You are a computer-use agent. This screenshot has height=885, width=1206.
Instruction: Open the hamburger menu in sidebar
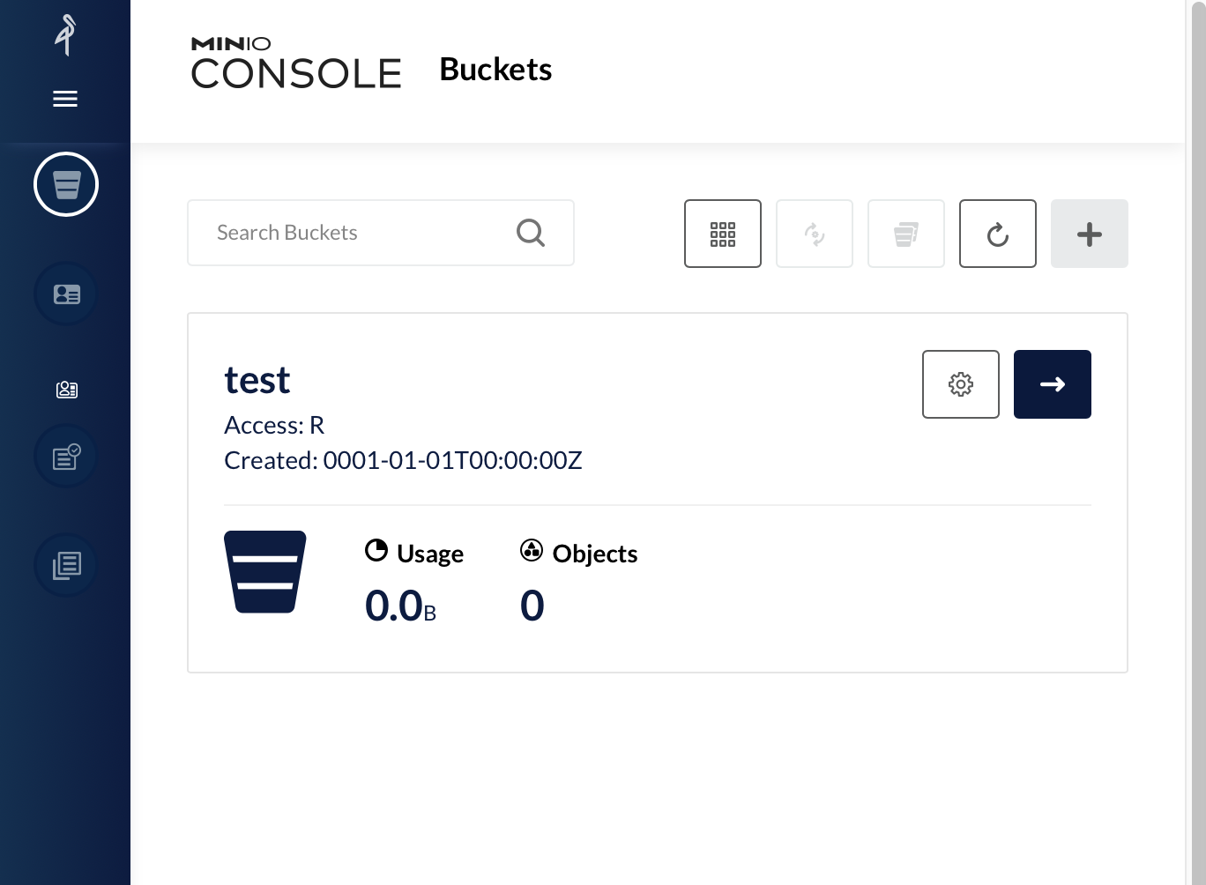[x=65, y=99]
